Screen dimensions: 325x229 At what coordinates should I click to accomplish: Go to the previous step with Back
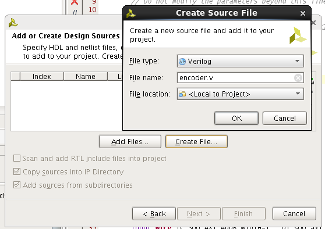click(x=154, y=213)
